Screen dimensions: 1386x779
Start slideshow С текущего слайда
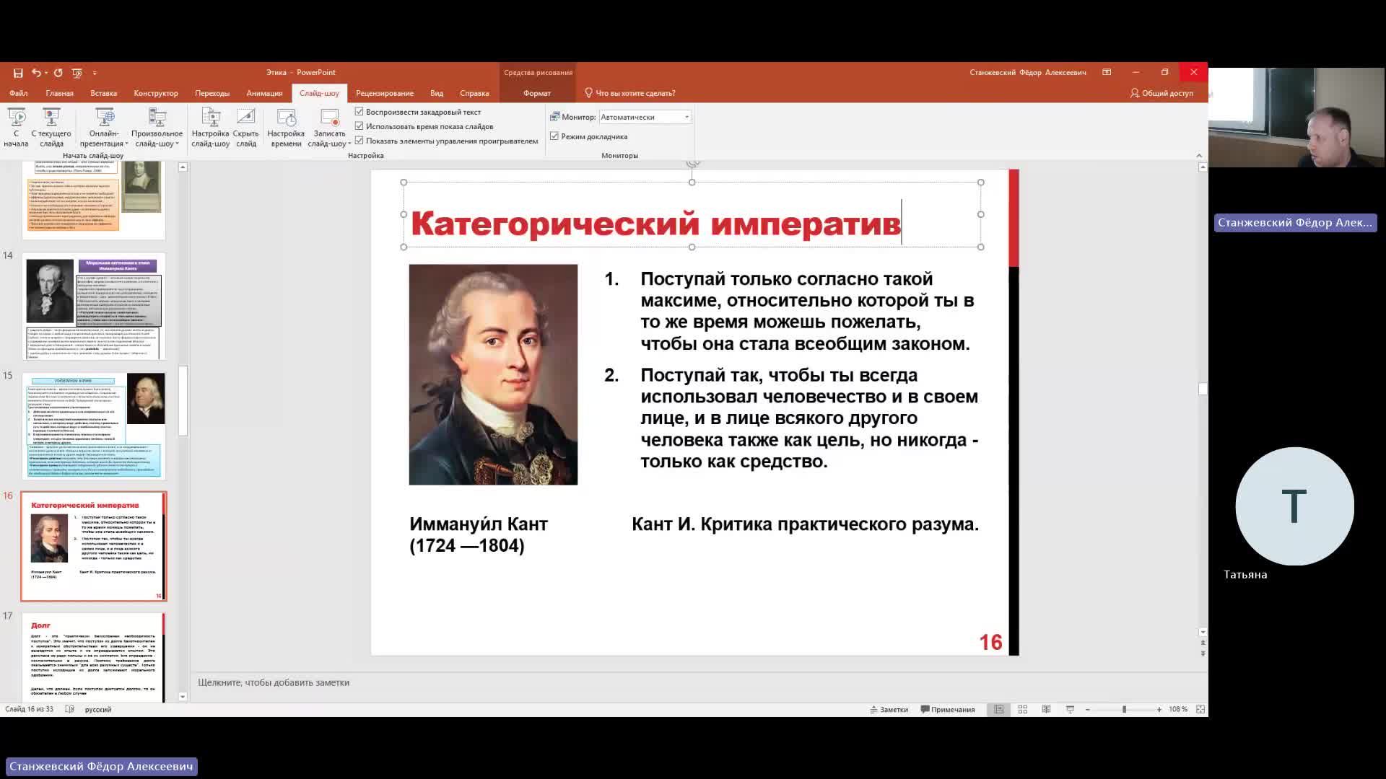pyautogui.click(x=51, y=128)
